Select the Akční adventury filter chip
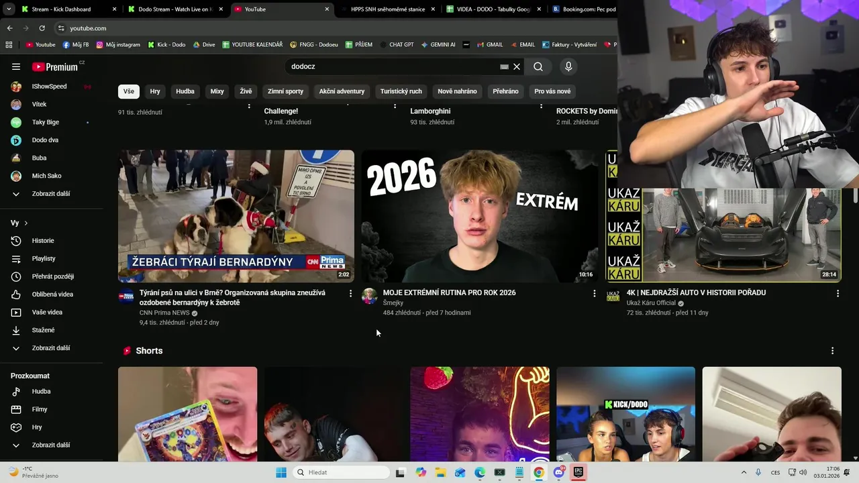Image resolution: width=859 pixels, height=483 pixels. coord(342,91)
